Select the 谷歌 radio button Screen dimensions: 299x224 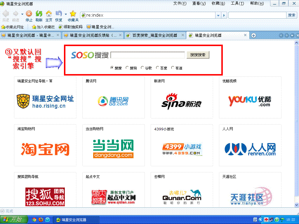(x=142, y=68)
